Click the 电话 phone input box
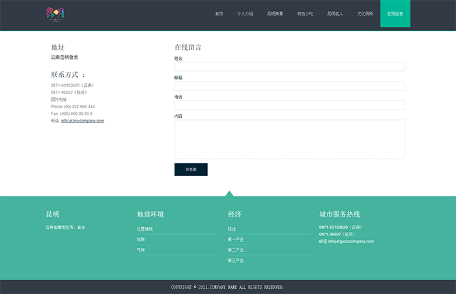Viewport: 456px width, 294px height. point(289,105)
